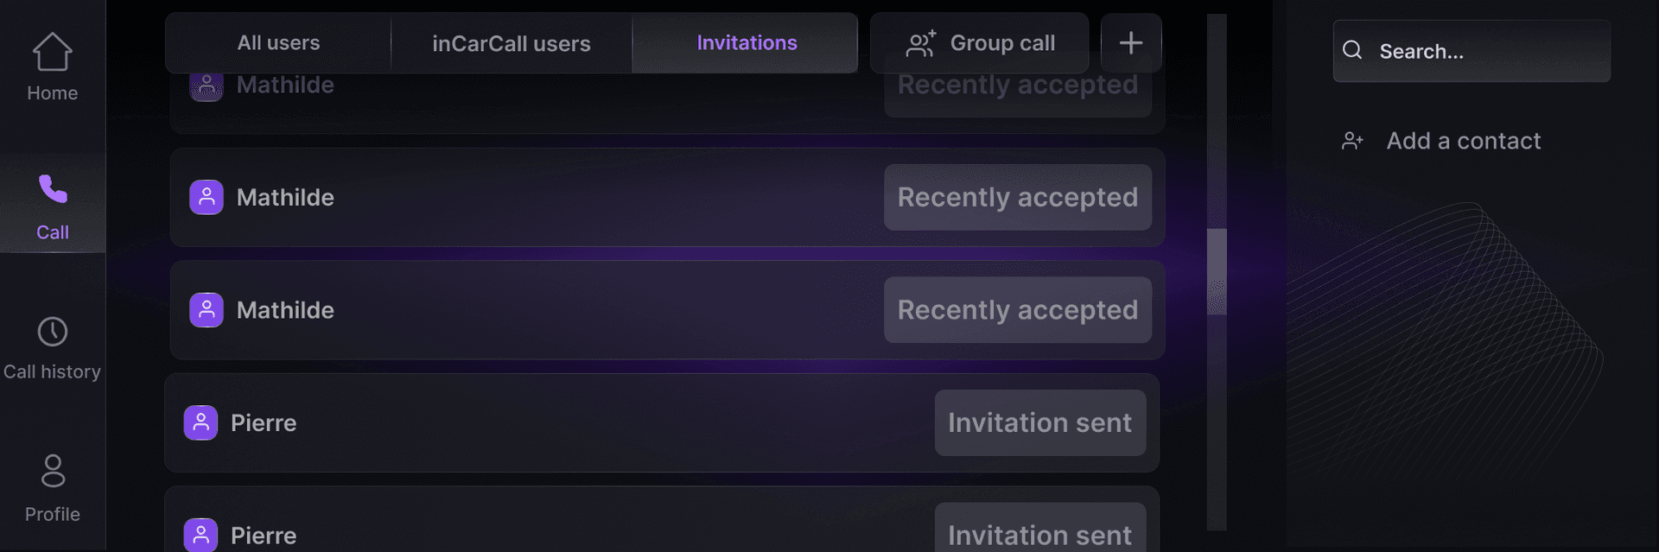Click the first Pierre Invitation sent button
Viewport: 1659px width, 552px height.
[1039, 422]
